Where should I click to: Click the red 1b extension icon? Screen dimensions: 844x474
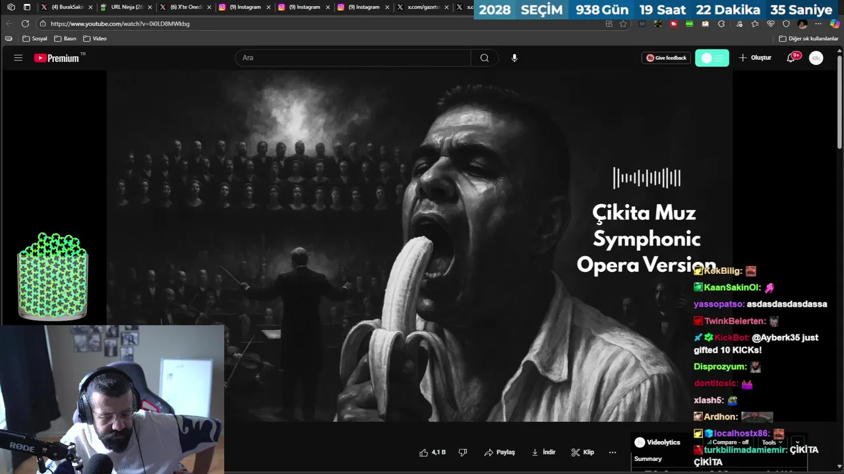pyautogui.click(x=674, y=24)
